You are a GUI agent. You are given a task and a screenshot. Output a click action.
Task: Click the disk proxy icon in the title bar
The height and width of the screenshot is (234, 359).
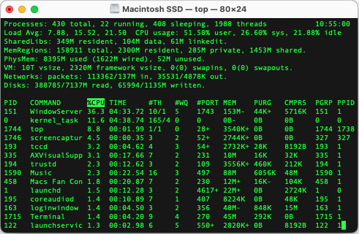point(115,9)
